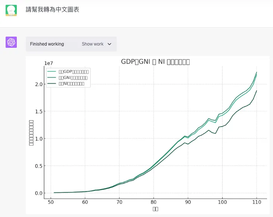Expand the Show work chevron arrow
273x217 pixels.
click(109, 44)
